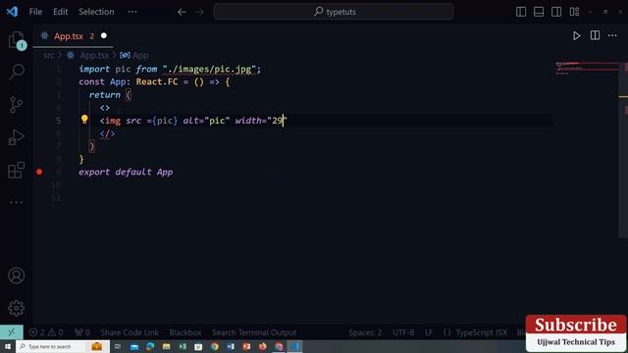Change indentation via Spaces: 2
The width and height of the screenshot is (628, 353).
pyautogui.click(x=365, y=332)
